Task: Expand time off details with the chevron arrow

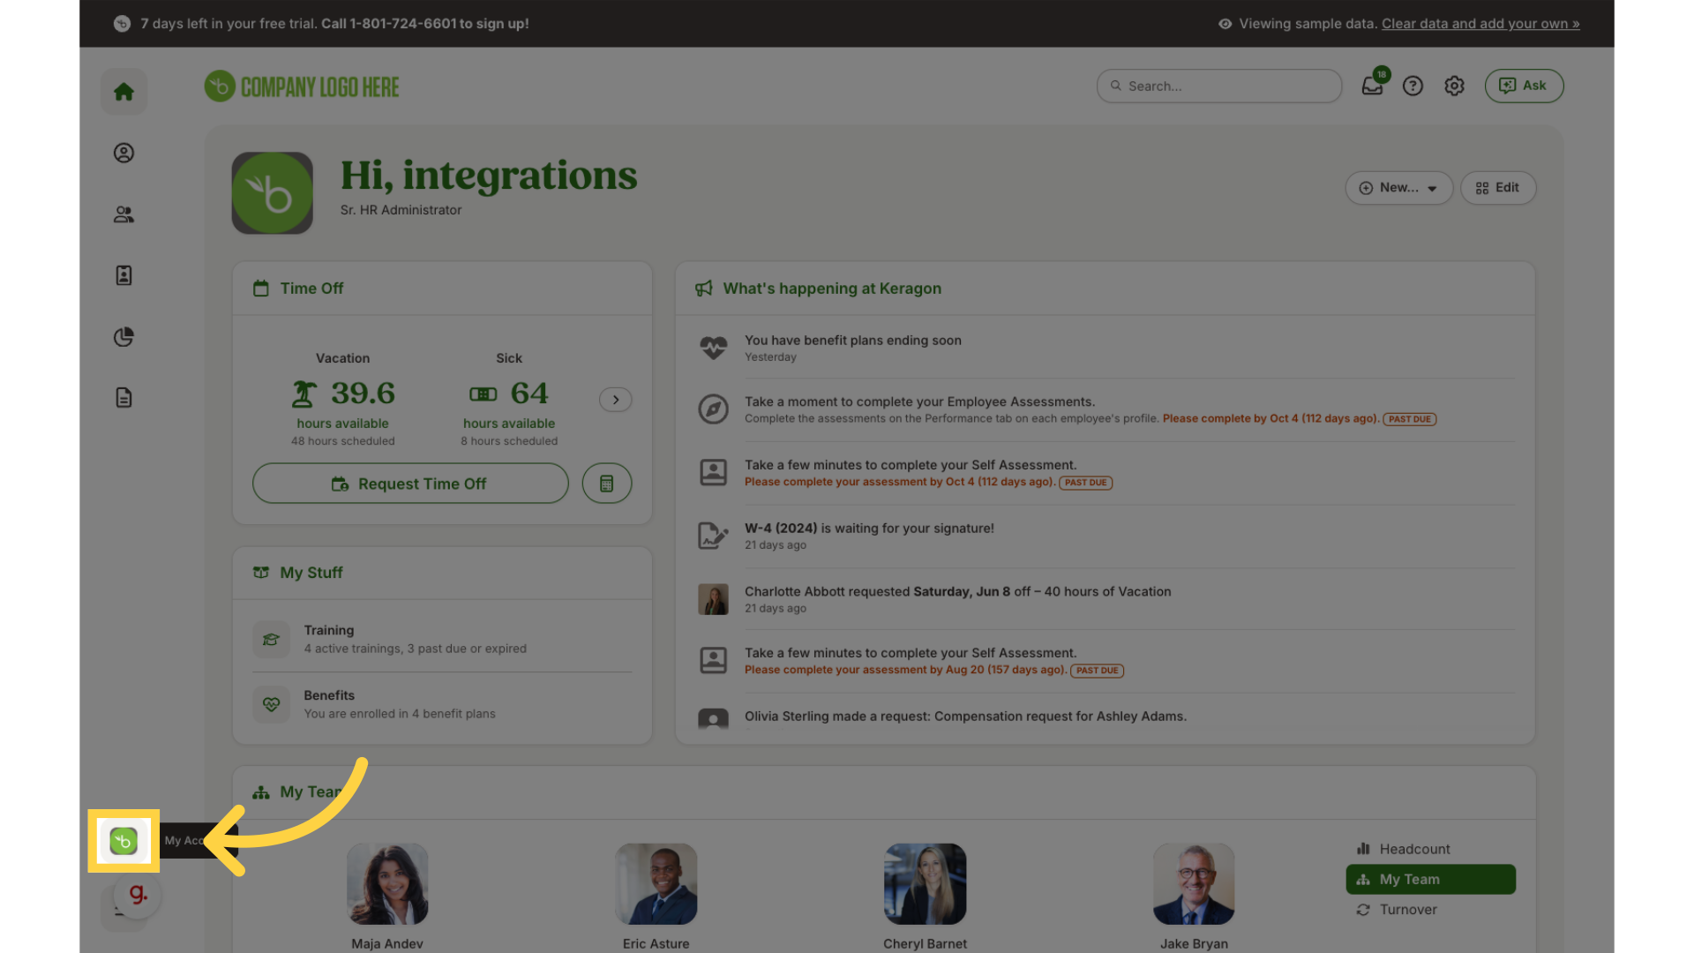Action: tap(615, 399)
